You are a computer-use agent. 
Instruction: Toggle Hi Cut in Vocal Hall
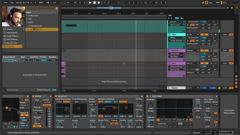[66, 102]
